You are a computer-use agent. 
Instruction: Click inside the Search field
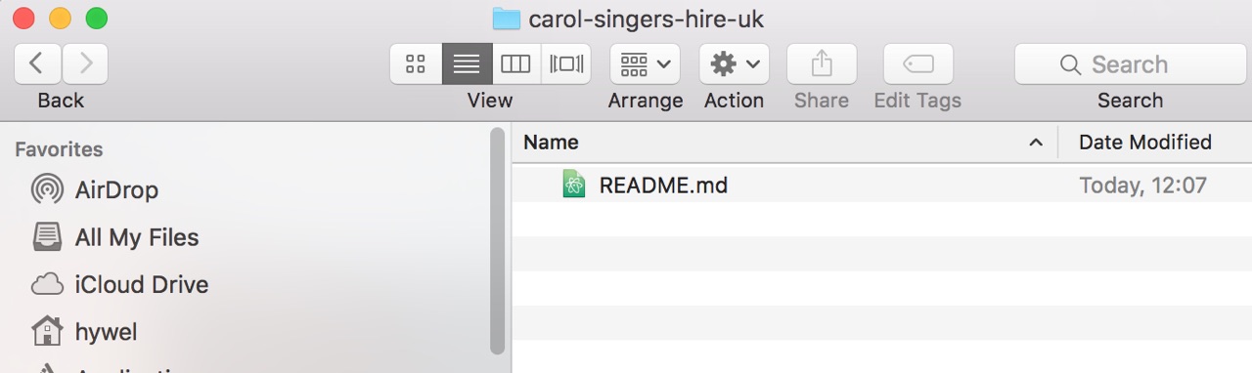[x=1130, y=64]
